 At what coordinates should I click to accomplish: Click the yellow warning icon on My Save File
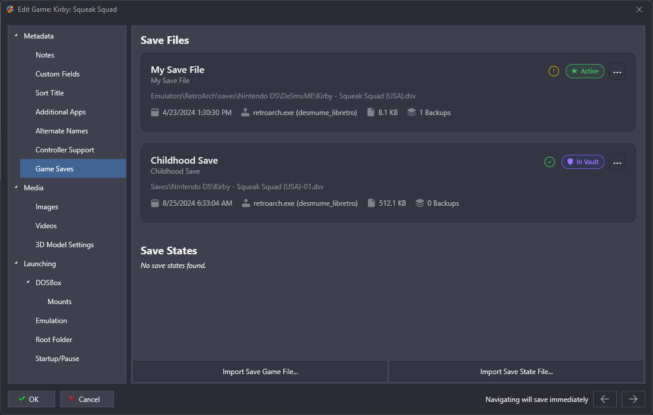[553, 71]
